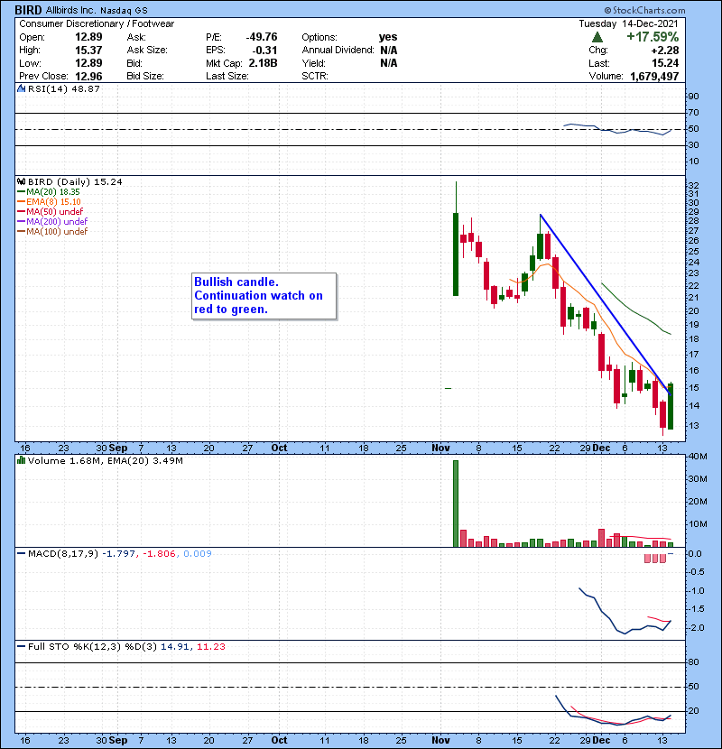Click the 'BIRD (Daily) 15.24' chart label
This screenshot has height=749, width=722.
75,181
